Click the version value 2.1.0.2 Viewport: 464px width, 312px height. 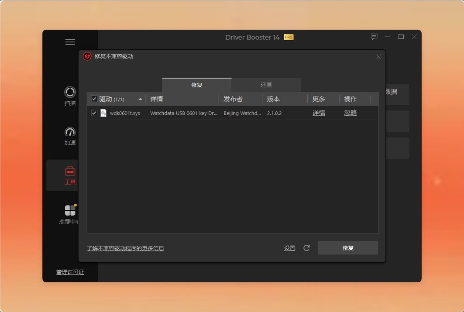[274, 113]
